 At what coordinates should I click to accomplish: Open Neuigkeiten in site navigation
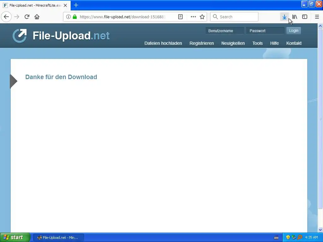coord(233,43)
